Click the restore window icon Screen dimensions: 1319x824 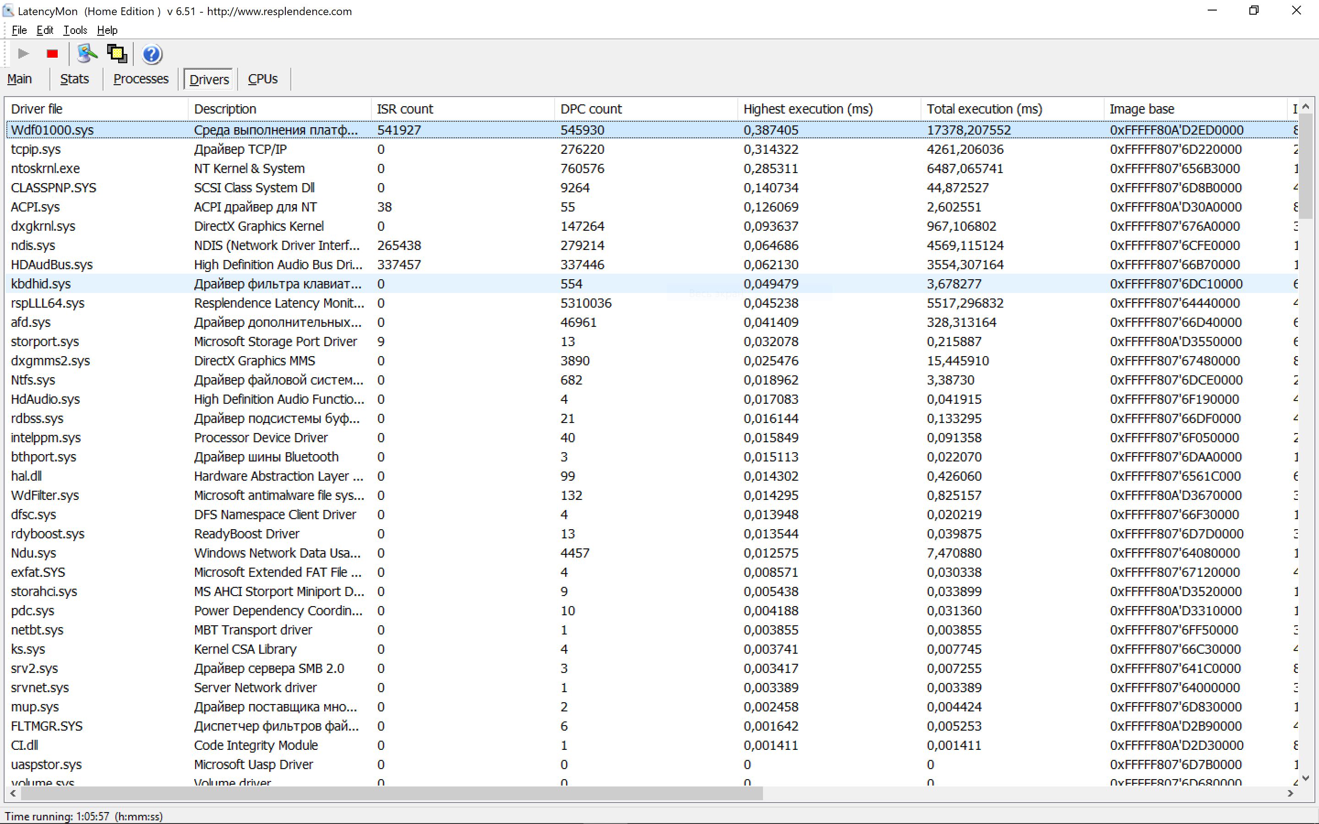tap(1254, 11)
